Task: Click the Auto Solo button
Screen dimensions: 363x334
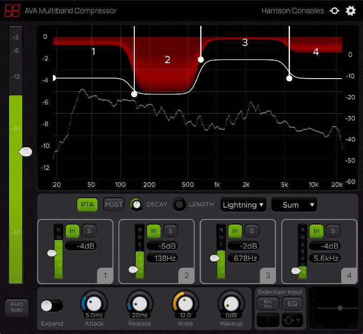Action: tap(16, 308)
